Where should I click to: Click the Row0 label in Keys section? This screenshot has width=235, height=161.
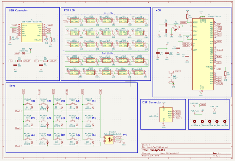(x=19, y=111)
